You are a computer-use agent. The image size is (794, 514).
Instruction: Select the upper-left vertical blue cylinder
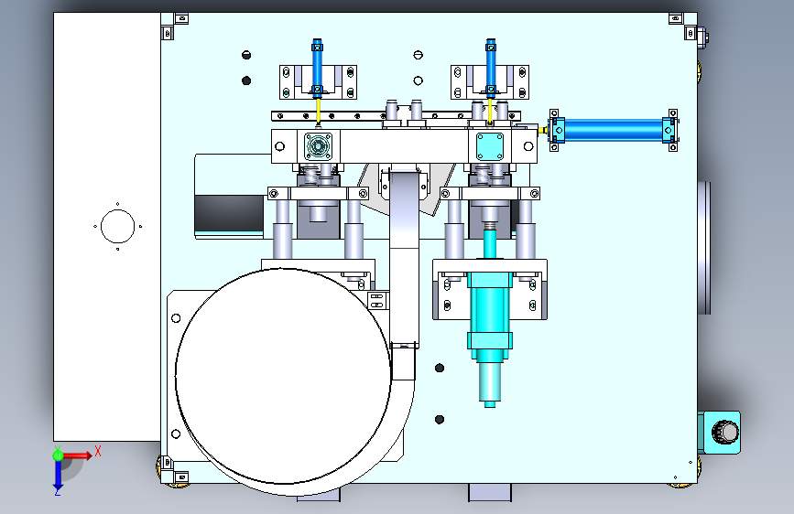point(317,69)
